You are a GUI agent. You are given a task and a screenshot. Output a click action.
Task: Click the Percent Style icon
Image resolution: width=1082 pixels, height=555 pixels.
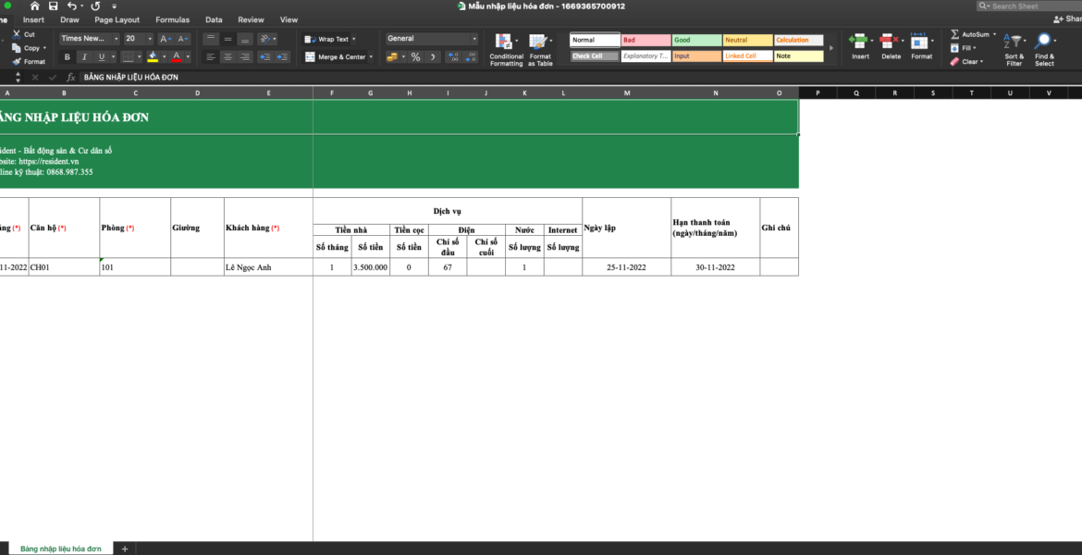pyautogui.click(x=415, y=57)
